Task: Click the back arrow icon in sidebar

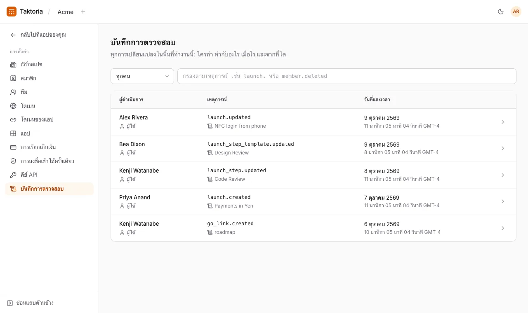Action: coord(13,35)
